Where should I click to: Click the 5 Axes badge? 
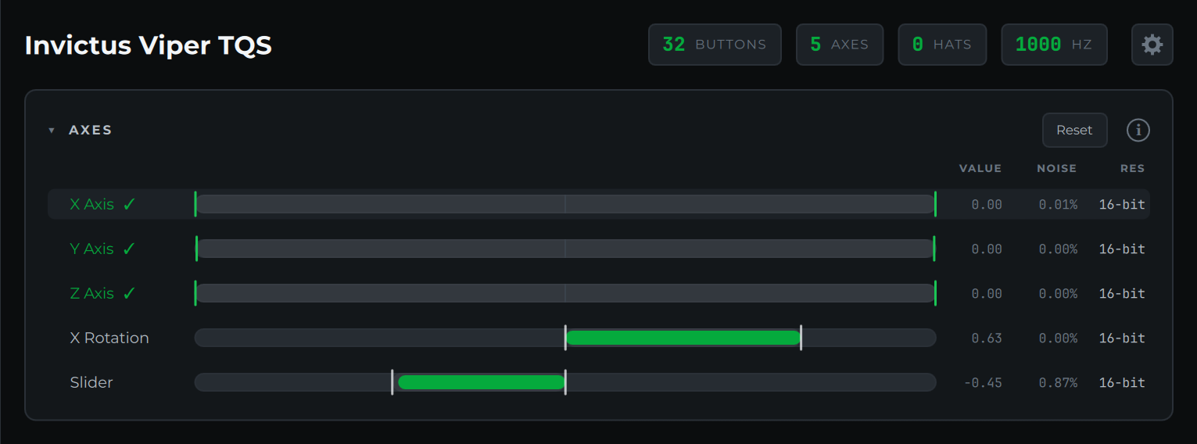(x=840, y=45)
